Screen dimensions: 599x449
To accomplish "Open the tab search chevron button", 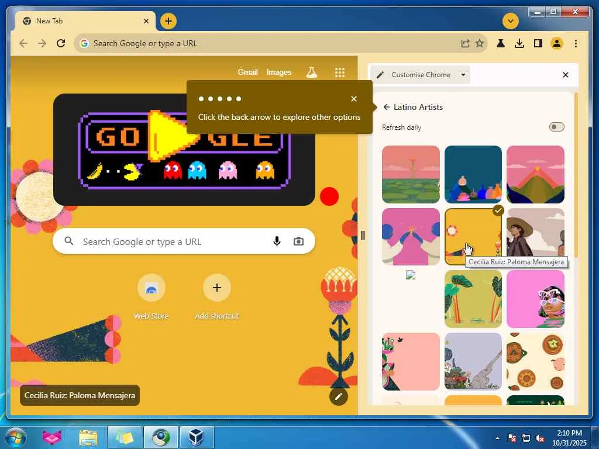I will pos(511,21).
